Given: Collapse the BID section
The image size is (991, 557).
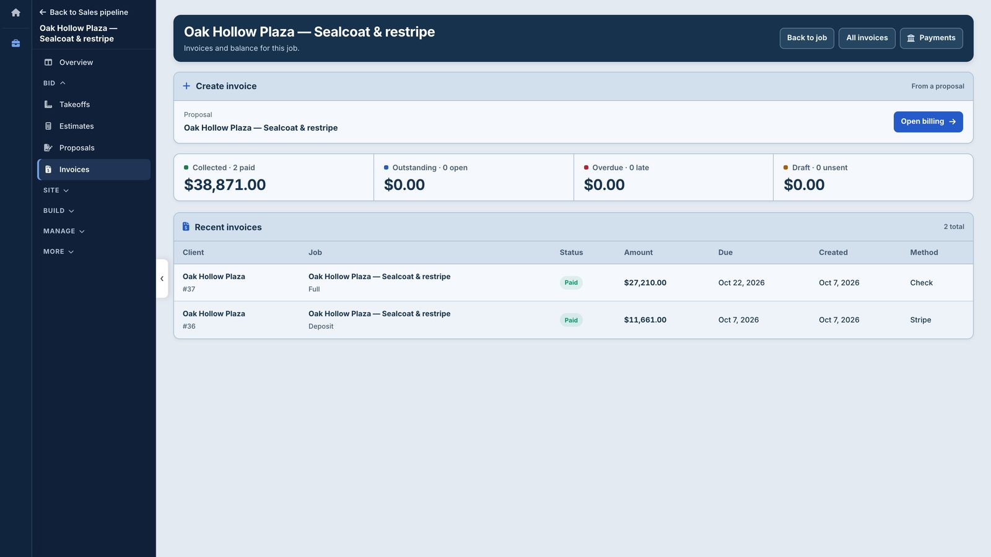Looking at the screenshot, I should click(x=55, y=83).
